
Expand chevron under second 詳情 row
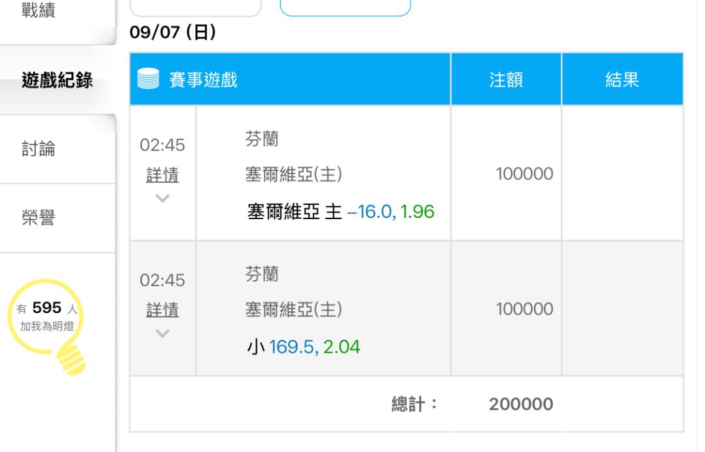[x=163, y=333]
